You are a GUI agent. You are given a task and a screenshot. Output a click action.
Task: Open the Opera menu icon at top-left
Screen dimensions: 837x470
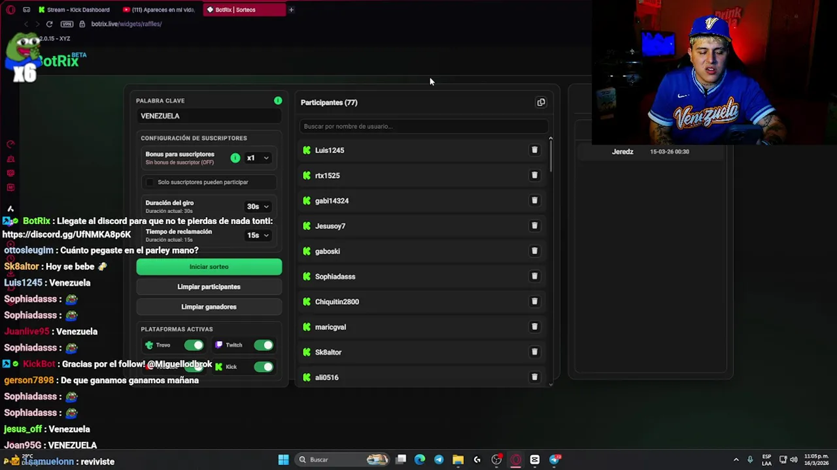pos(10,10)
